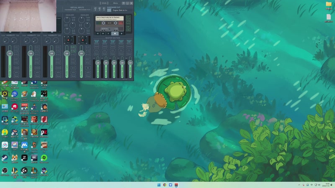Open notification bell in system tray

point(332,185)
